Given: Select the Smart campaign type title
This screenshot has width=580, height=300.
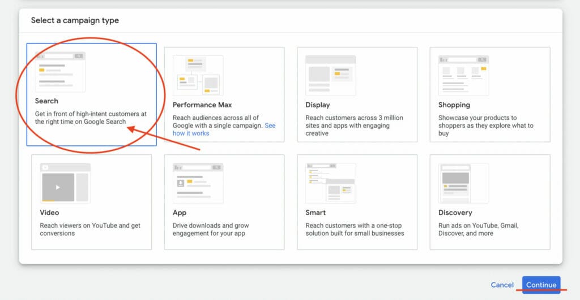Looking at the screenshot, I should tap(315, 213).
